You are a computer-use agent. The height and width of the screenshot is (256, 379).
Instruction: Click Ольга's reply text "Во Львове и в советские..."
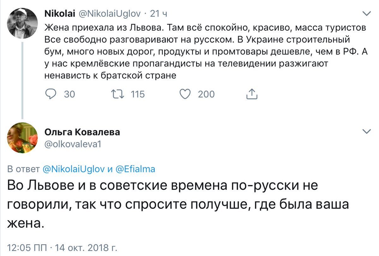coord(177,204)
